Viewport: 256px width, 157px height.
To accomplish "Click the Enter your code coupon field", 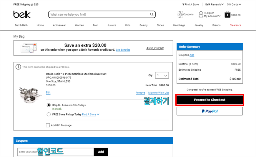I will (x=56, y=152).
